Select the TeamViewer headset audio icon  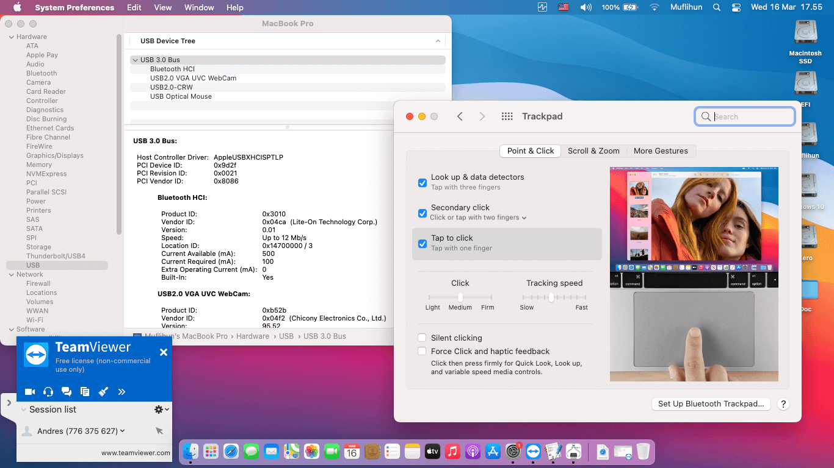click(x=48, y=392)
